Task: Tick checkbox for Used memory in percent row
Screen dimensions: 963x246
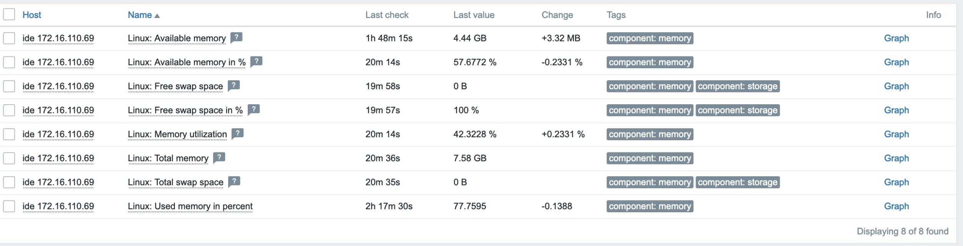Action: point(9,206)
